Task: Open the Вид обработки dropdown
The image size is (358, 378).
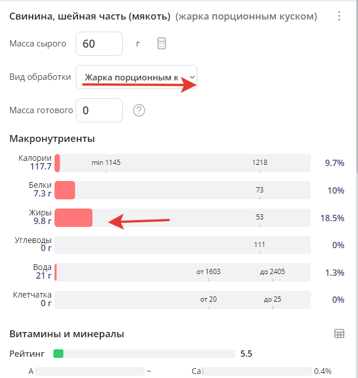Action: [137, 77]
